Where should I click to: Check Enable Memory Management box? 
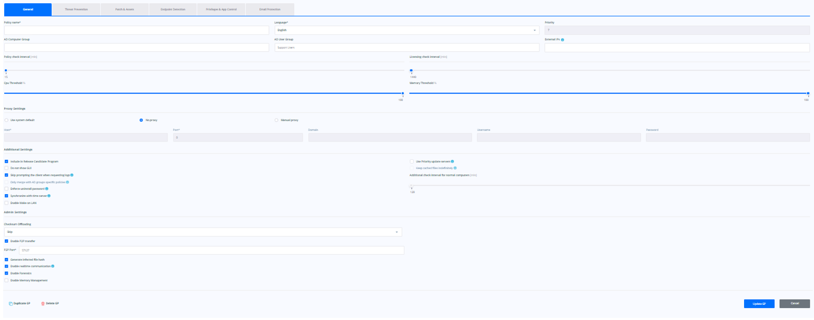click(6, 280)
